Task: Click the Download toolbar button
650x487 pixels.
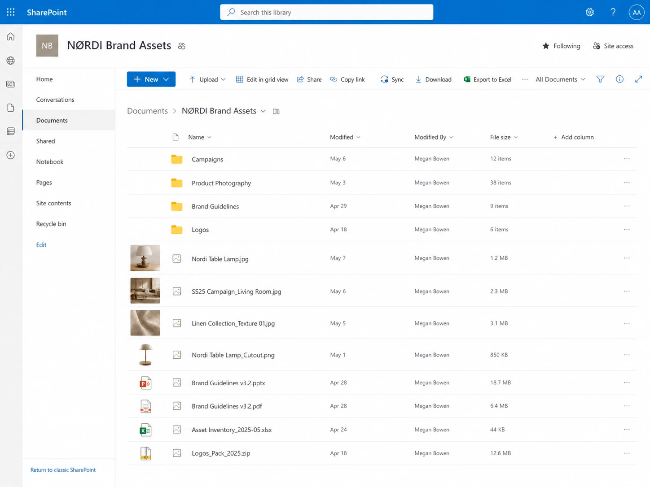Action: click(433, 79)
